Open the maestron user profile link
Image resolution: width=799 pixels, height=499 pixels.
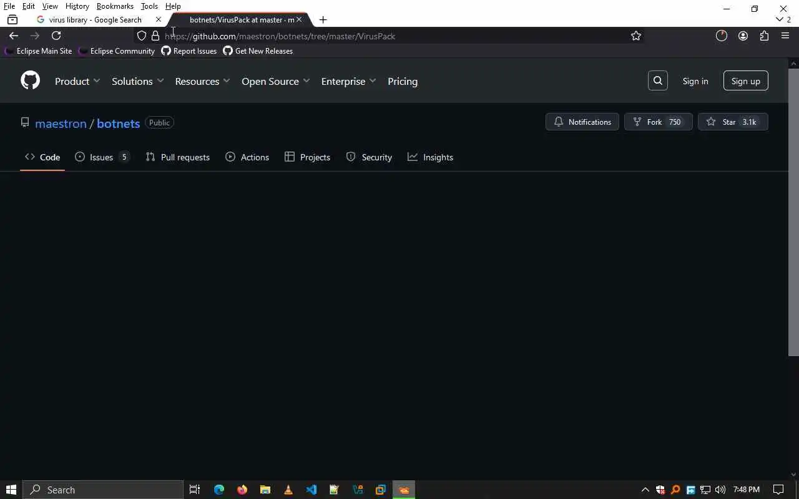61,123
